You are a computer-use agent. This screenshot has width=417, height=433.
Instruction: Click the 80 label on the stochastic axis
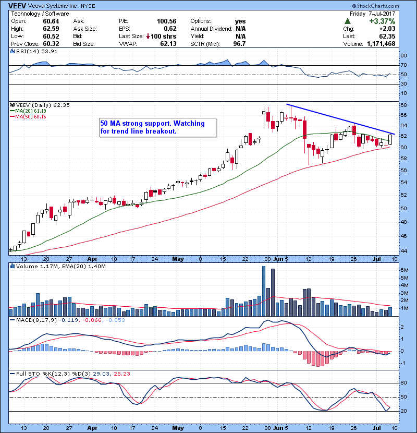click(403, 383)
